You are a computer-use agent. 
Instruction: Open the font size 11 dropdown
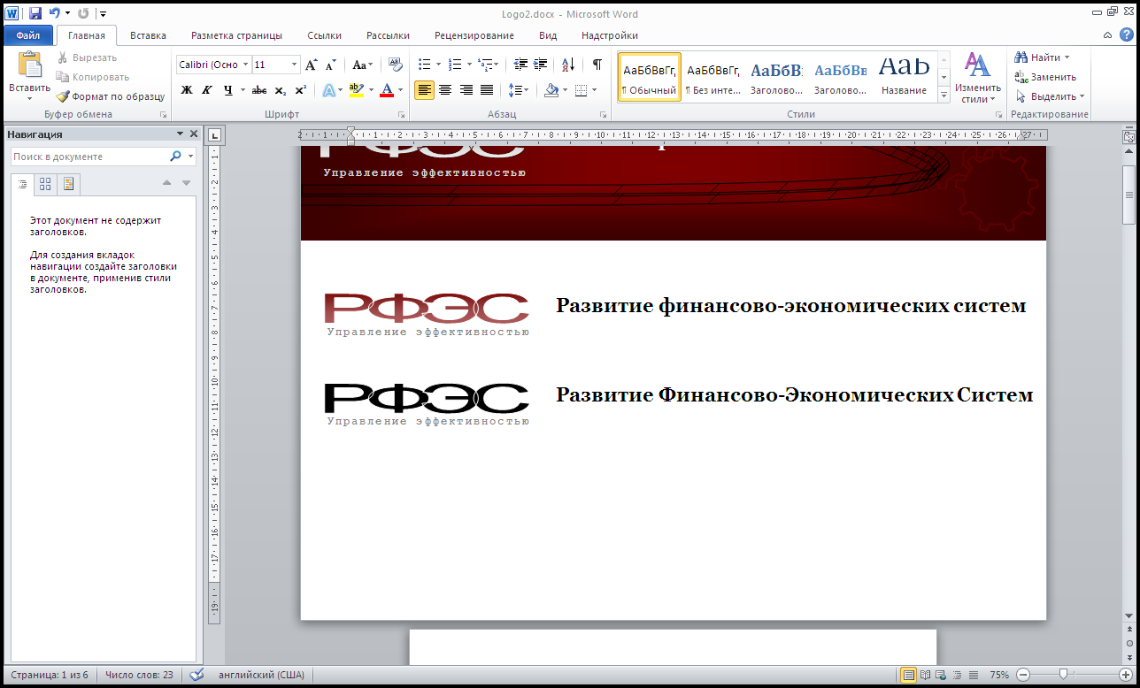[x=294, y=65]
